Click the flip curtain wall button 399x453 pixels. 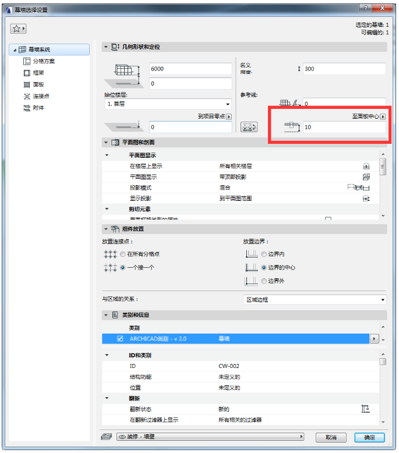(x=249, y=127)
